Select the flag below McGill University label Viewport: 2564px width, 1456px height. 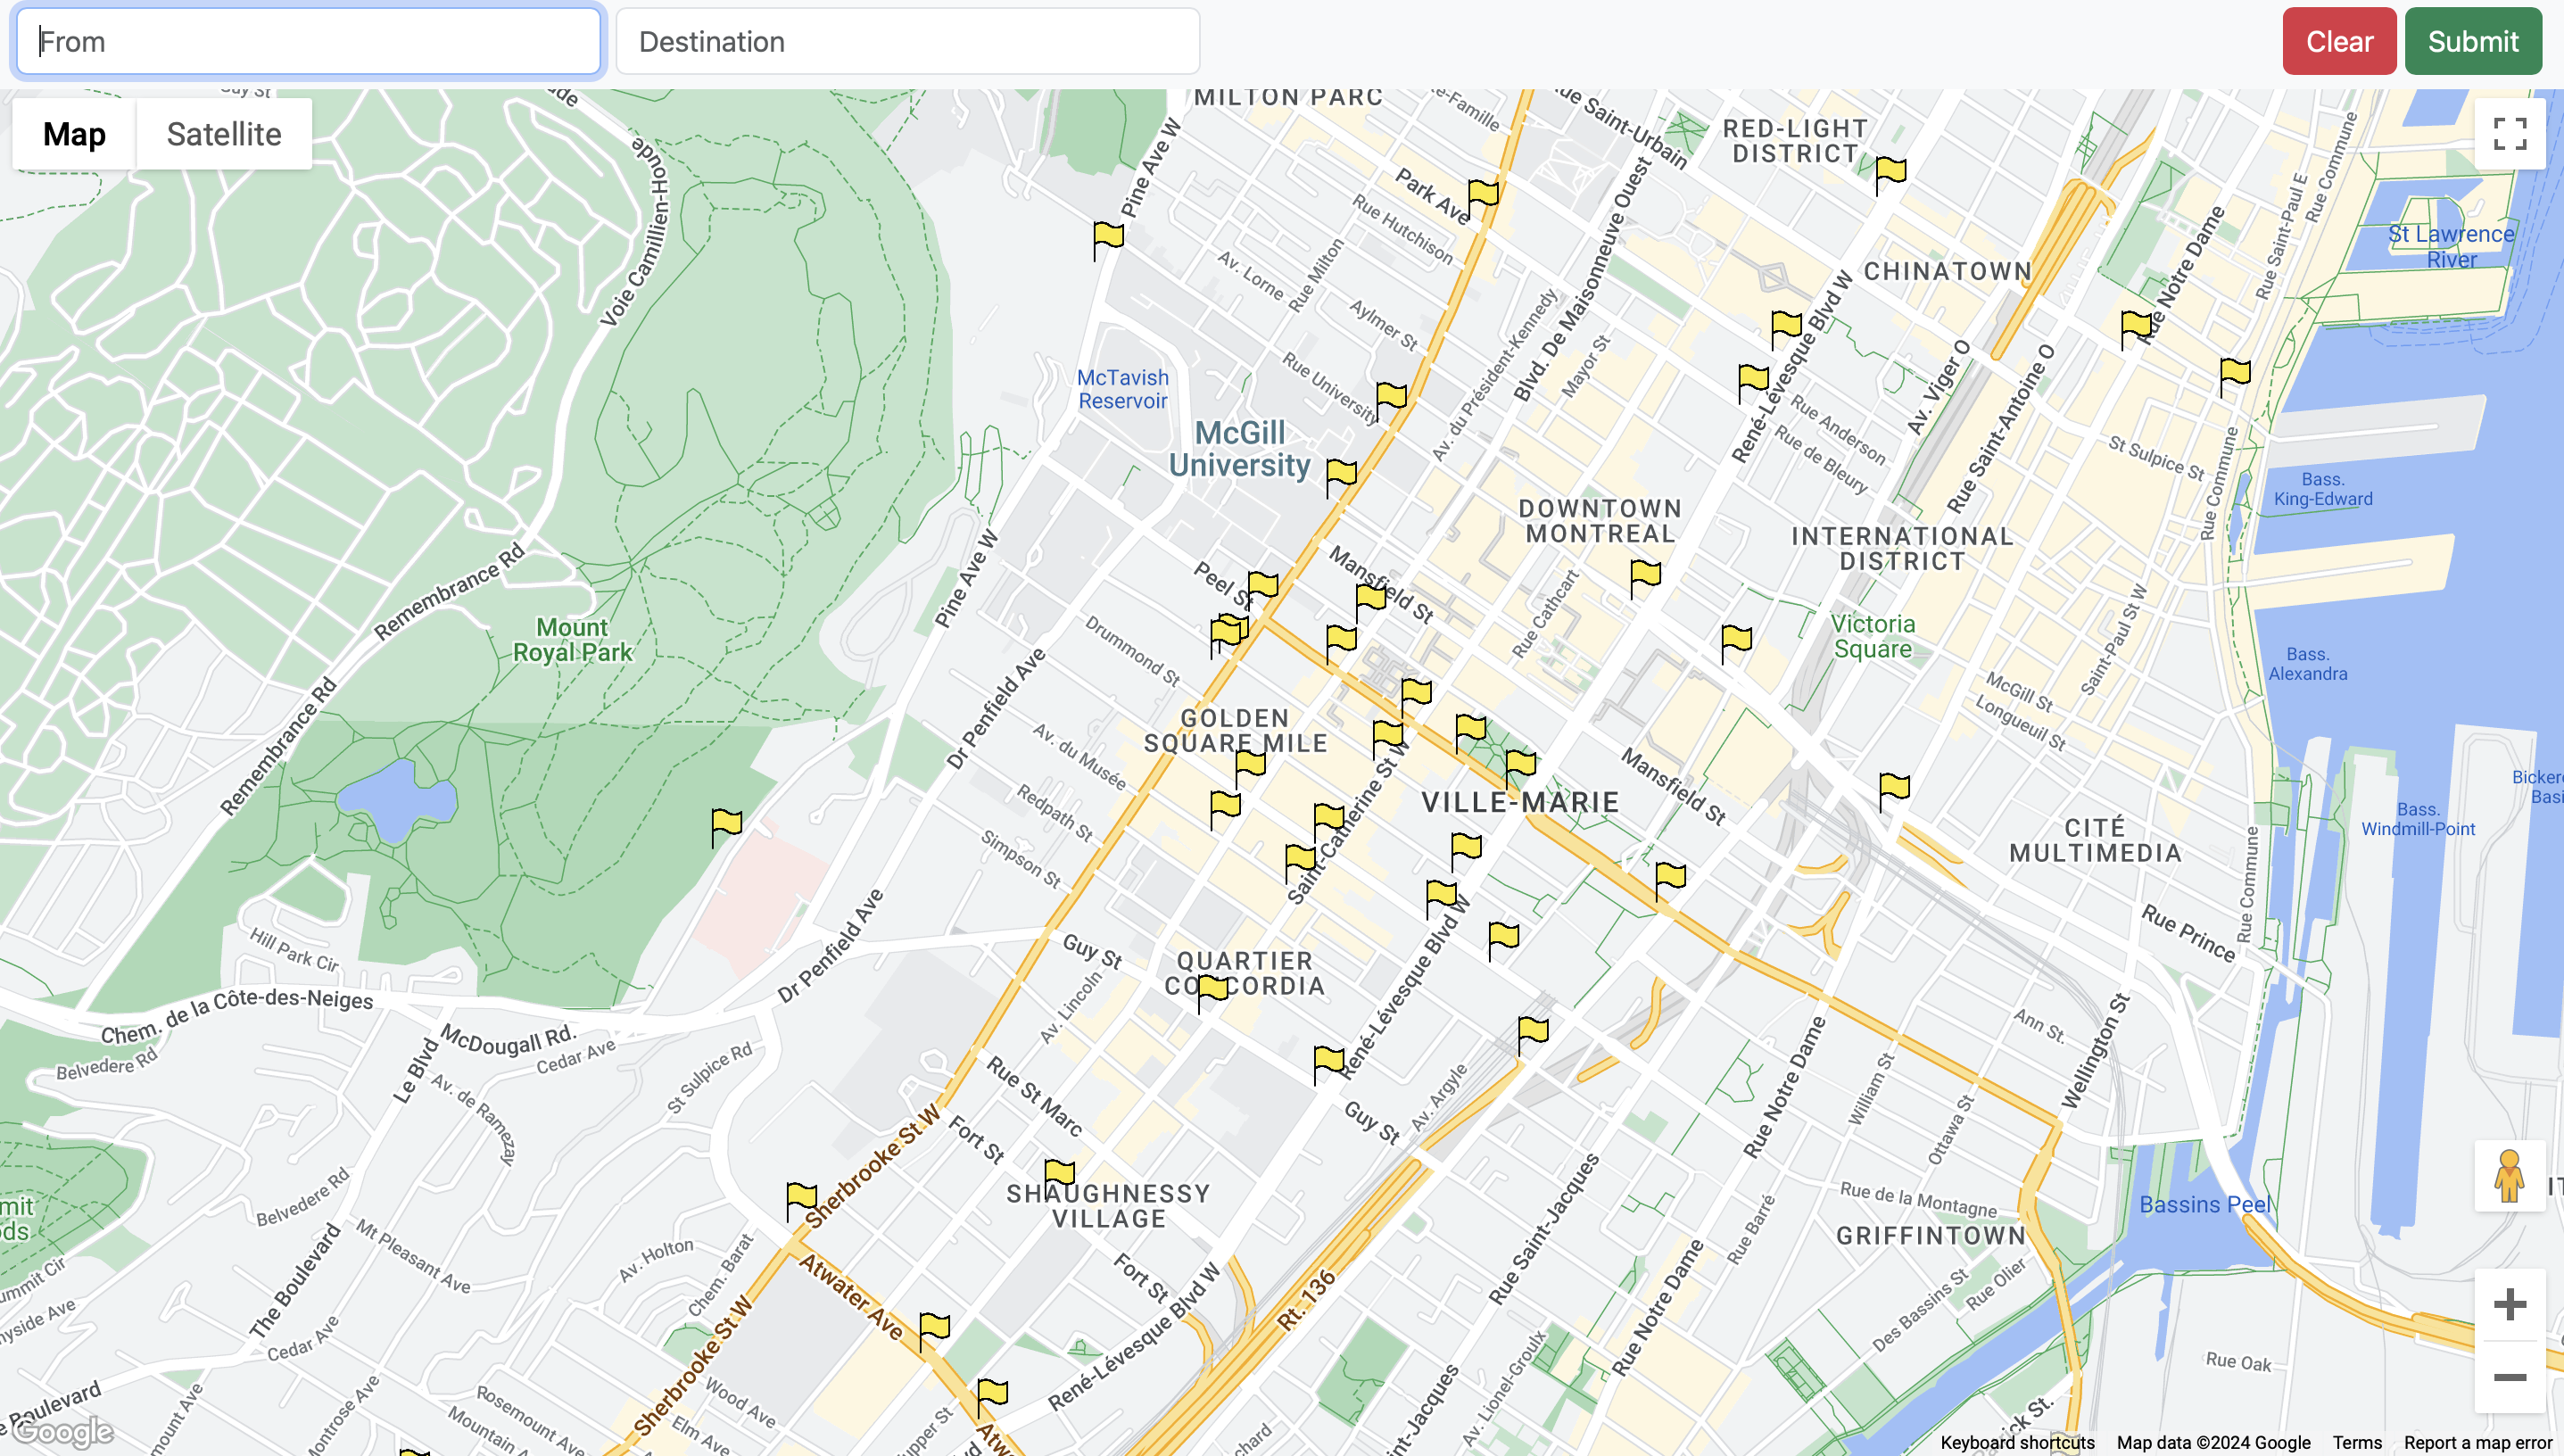pyautogui.click(x=1341, y=478)
